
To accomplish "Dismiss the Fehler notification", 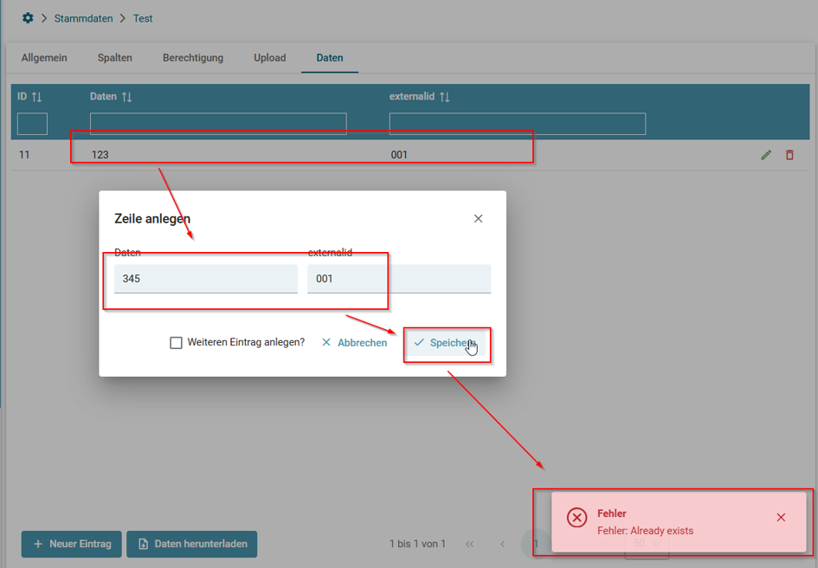I will tap(781, 518).
